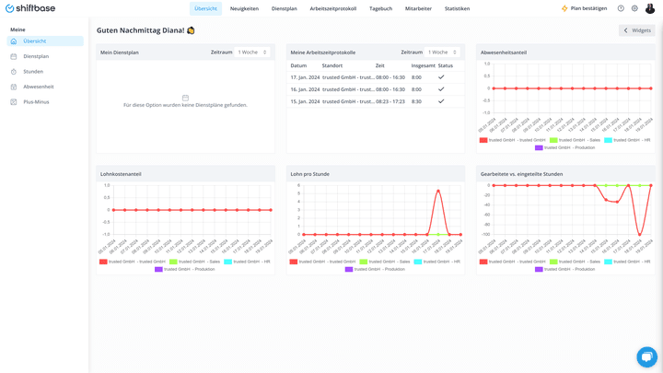This screenshot has width=663, height=373.
Task: Open the chat support bubble
Action: coord(646,357)
